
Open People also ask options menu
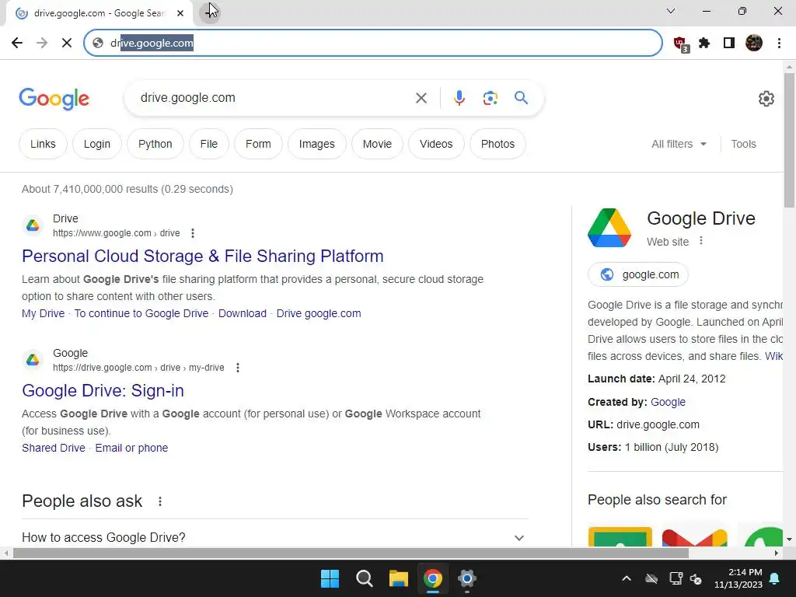[160, 501]
